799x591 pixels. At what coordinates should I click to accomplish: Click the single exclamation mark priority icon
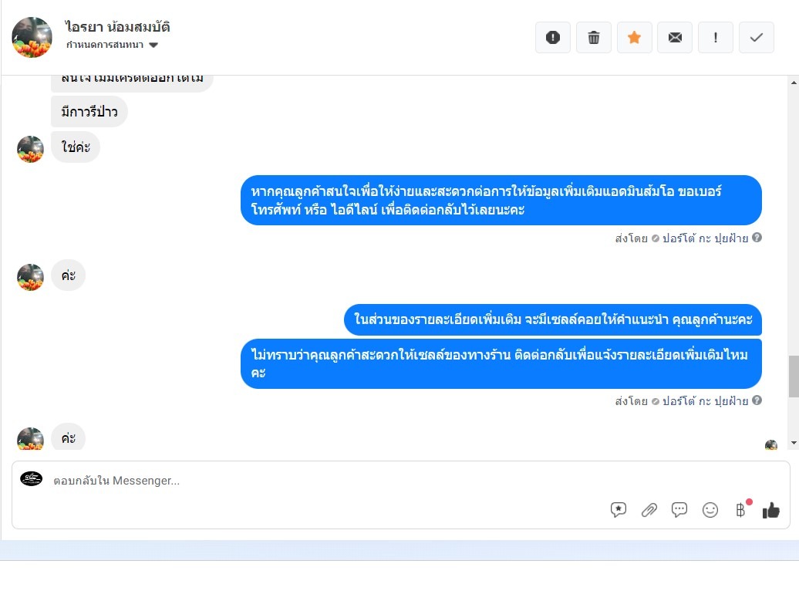coord(716,37)
